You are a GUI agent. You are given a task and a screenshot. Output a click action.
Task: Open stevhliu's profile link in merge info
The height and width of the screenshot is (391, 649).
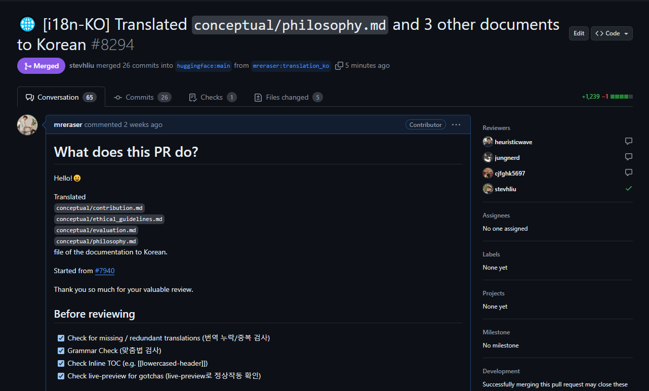coord(82,66)
